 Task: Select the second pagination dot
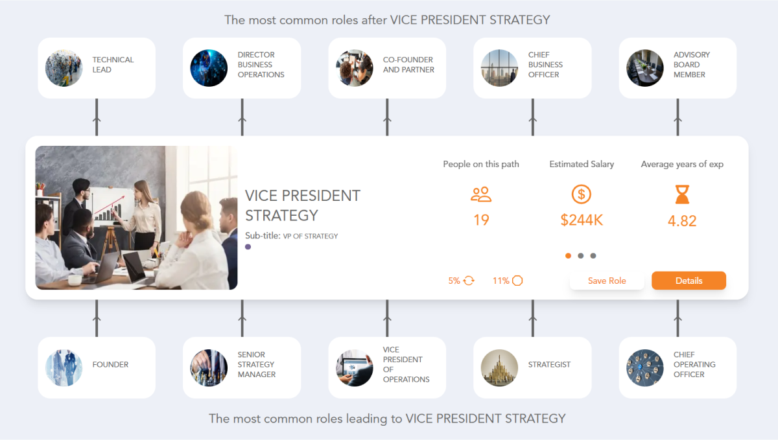pos(581,255)
